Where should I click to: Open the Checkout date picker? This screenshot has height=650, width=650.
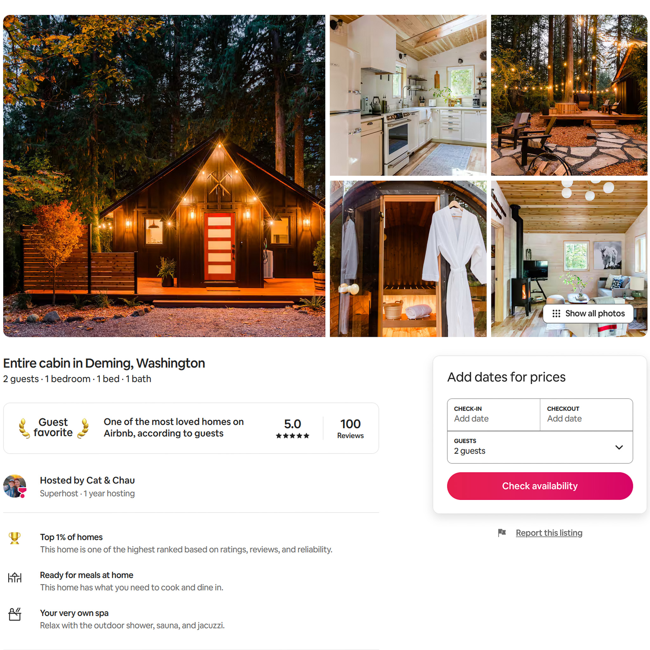point(586,415)
